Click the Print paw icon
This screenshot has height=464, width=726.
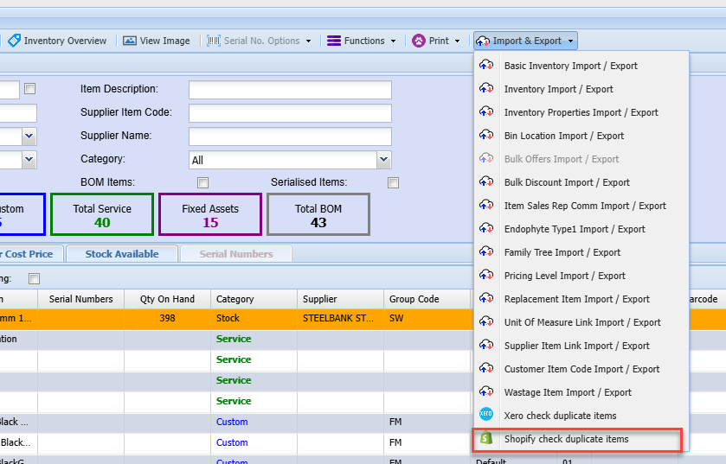(419, 41)
